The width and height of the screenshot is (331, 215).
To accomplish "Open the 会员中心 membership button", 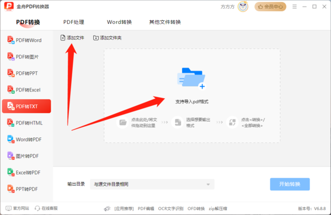I will (270, 7).
